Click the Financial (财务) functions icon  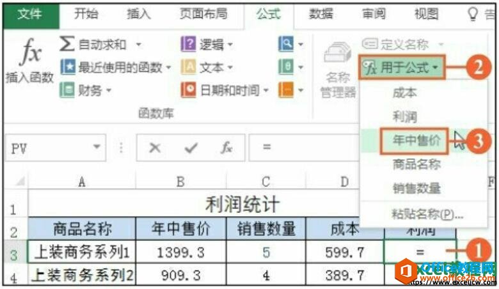67,90
